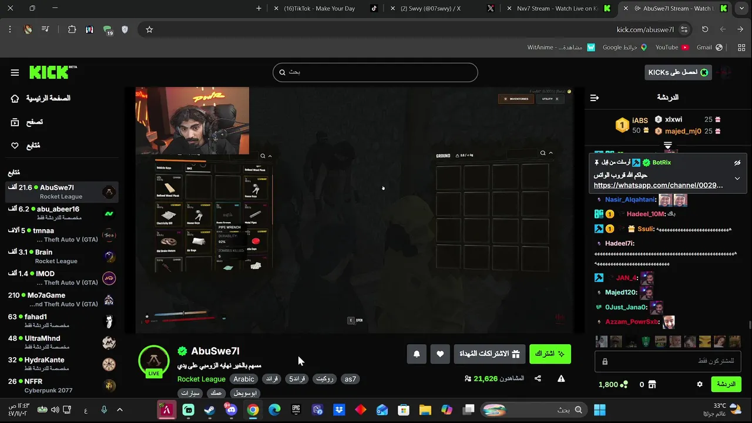752x423 pixels.
Task: Open the extensions puzzle icon
Action: (72, 29)
